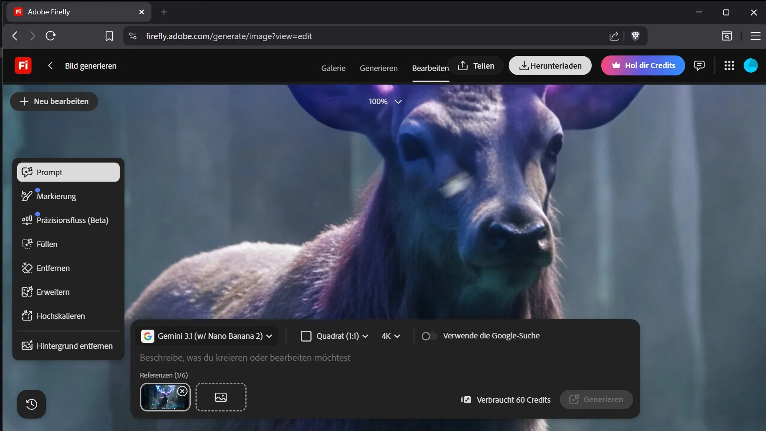Go back using the Bild generieren arrow
Viewport: 766px width, 431px height.
(x=50, y=65)
